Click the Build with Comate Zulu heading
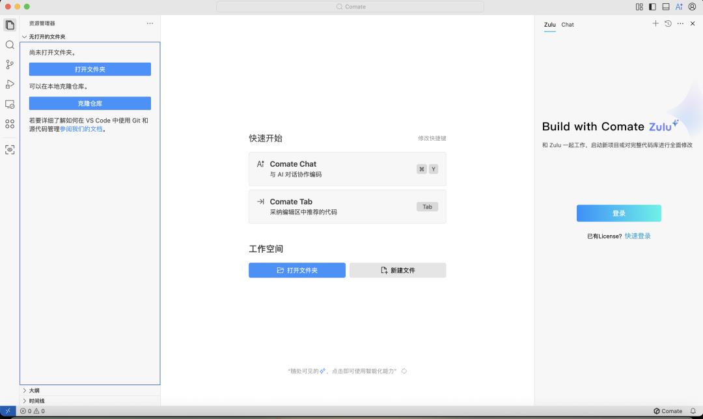 [610, 126]
